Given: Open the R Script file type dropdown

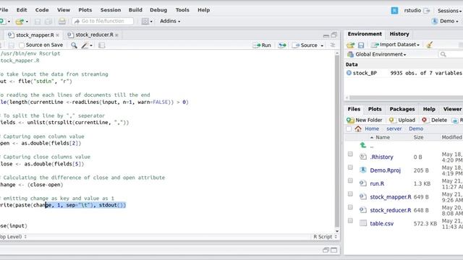Looking at the screenshot, I should point(325,236).
